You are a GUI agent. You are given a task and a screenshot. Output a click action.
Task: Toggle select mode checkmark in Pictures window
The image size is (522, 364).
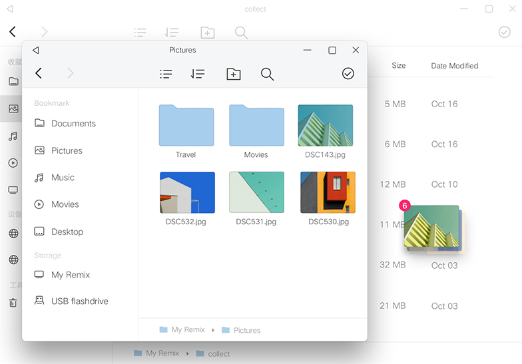pyautogui.click(x=348, y=73)
